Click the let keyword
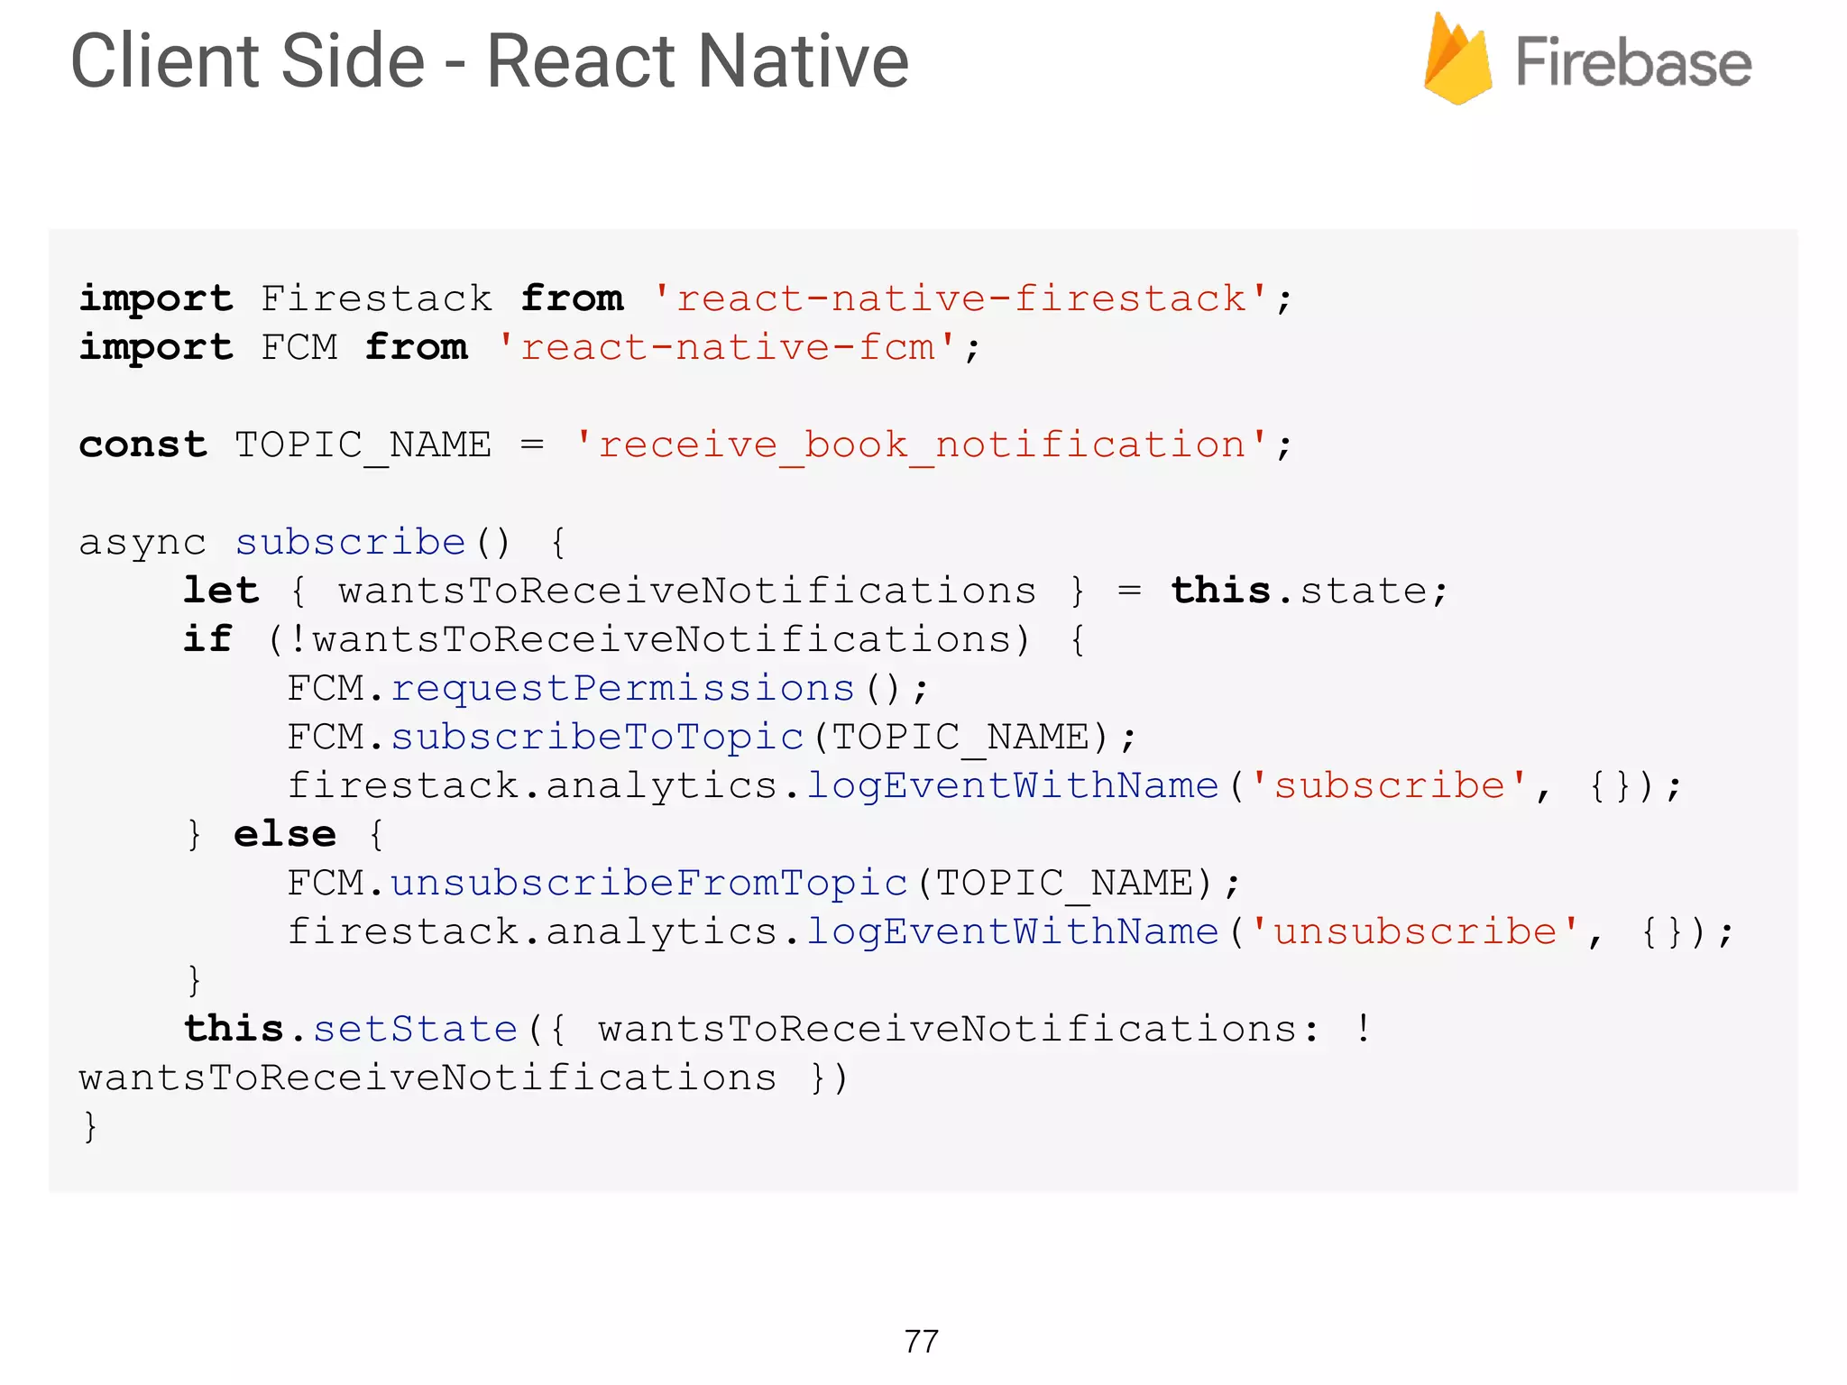This screenshot has width=1847, height=1385. click(221, 591)
